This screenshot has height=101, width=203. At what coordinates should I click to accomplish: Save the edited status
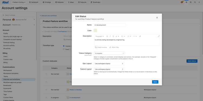(155, 82)
